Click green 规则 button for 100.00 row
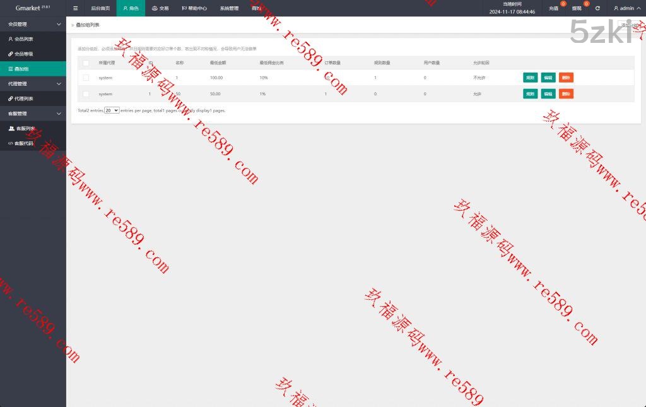 530,78
